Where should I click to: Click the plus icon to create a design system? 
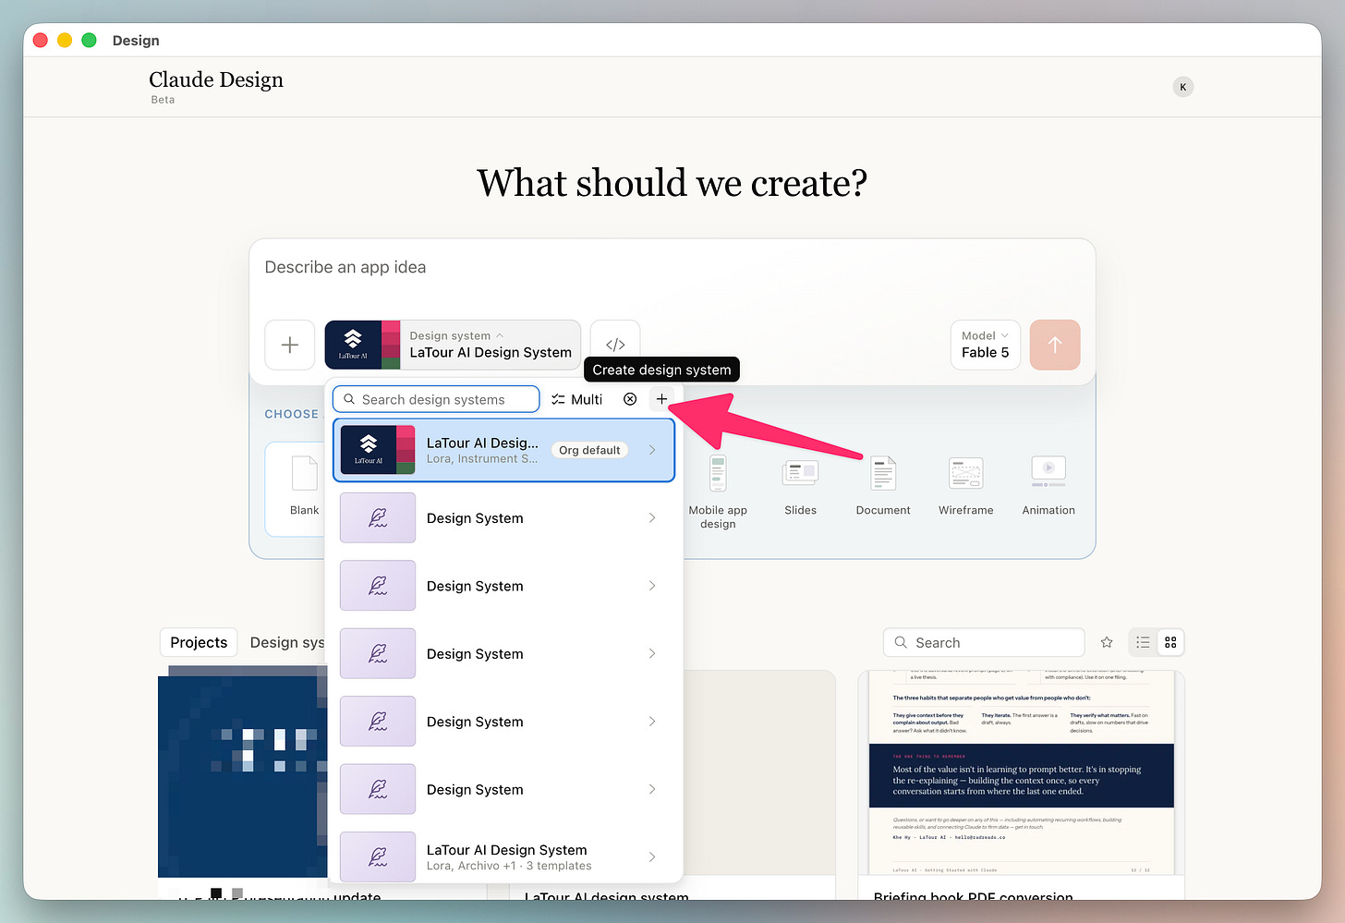click(x=661, y=399)
